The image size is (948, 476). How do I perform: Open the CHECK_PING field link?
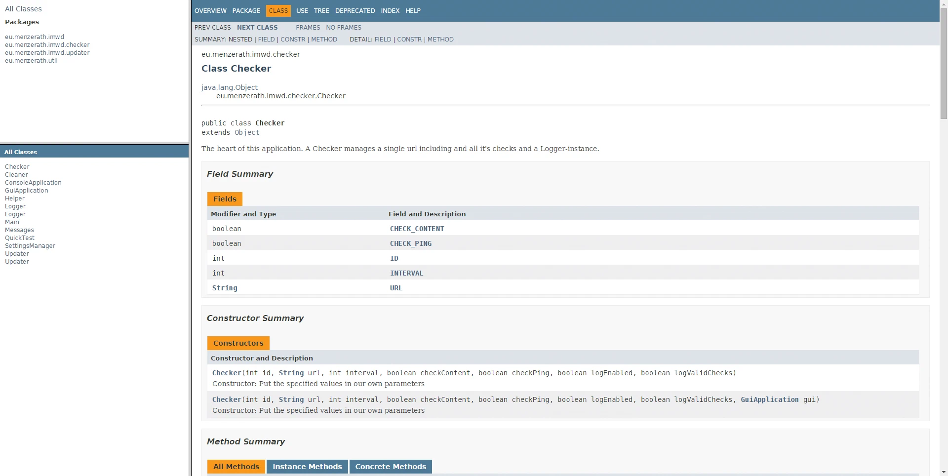[411, 243]
